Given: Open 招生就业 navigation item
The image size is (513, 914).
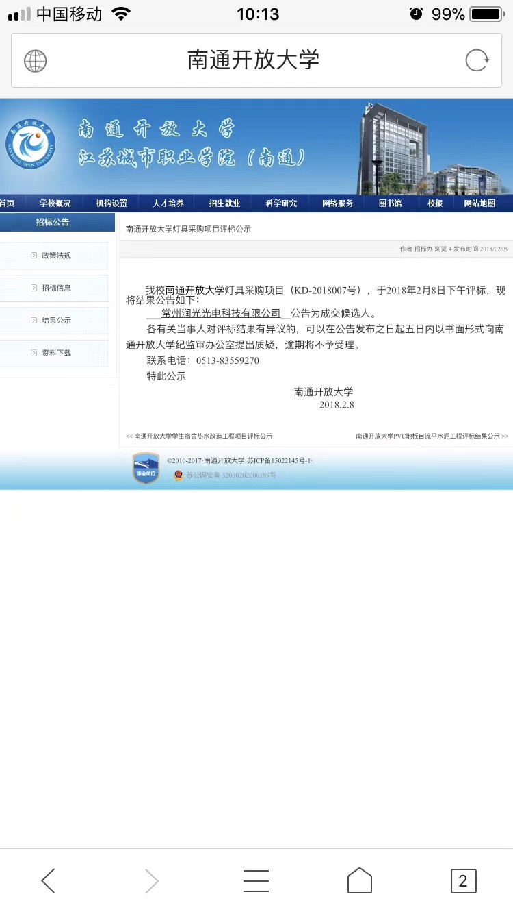Looking at the screenshot, I should (224, 203).
